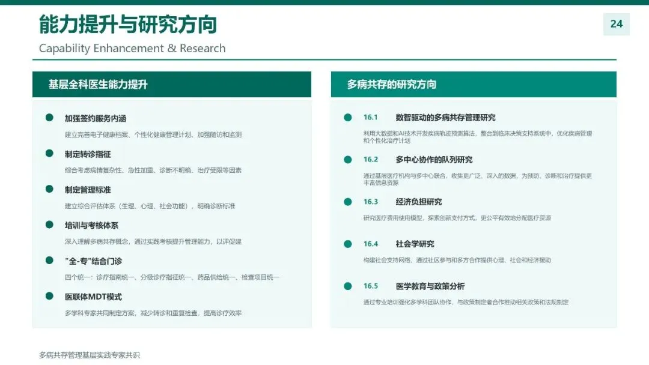Click the heading 制定管理标准
649x365 pixels.
click(x=88, y=190)
